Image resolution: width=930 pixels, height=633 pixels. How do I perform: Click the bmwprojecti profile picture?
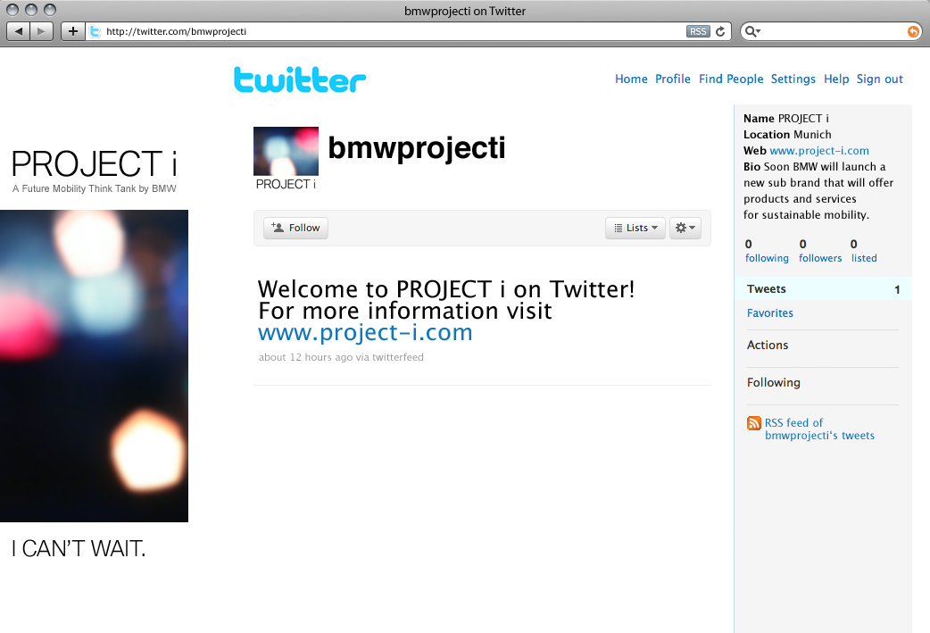tap(286, 151)
